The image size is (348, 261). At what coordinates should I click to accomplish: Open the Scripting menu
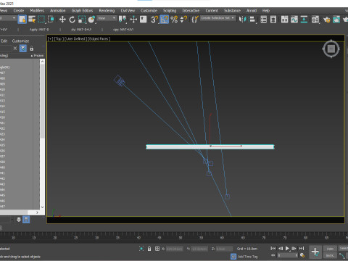[170, 11]
